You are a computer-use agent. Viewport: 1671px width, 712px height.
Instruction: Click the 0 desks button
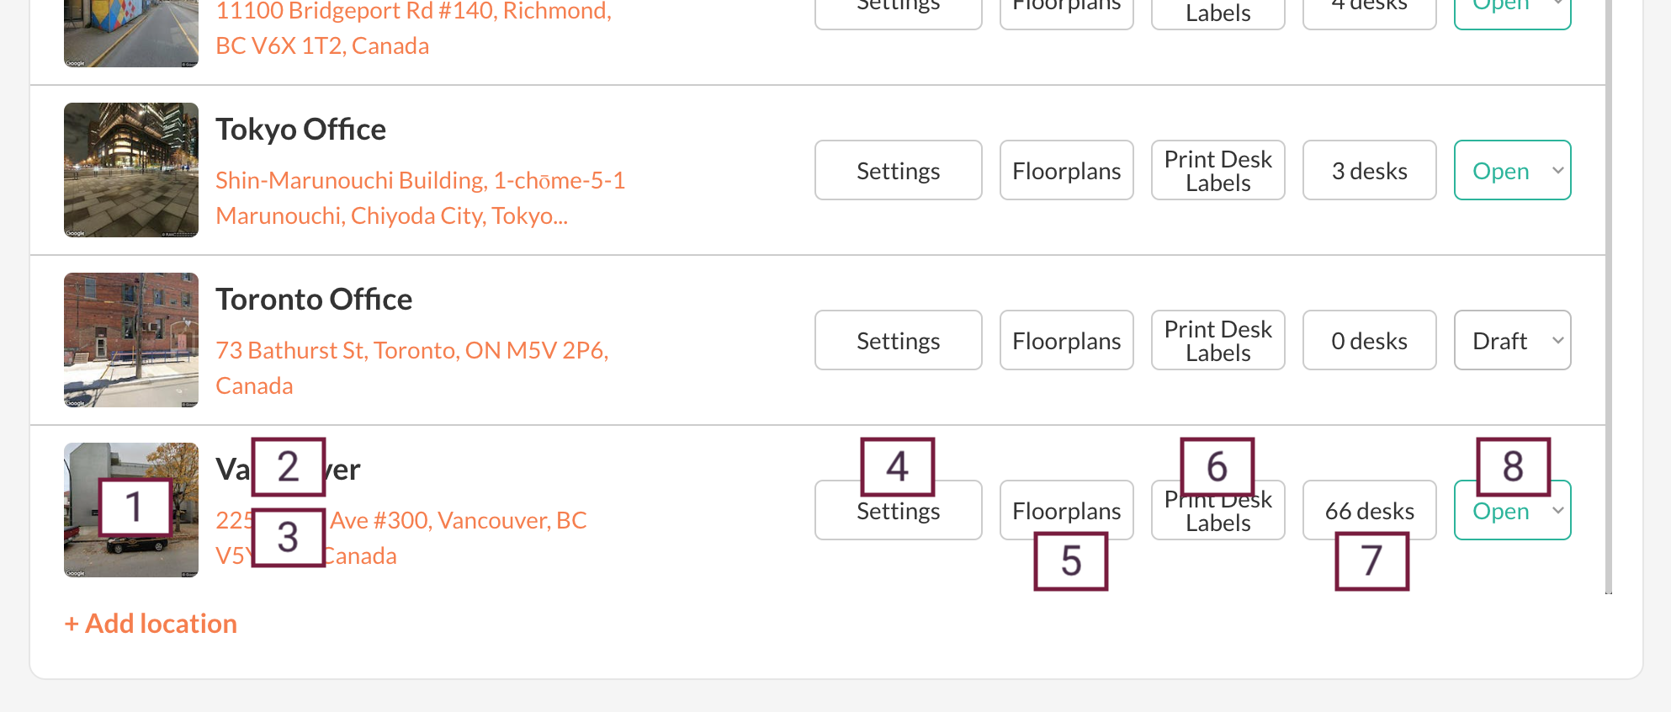point(1369,340)
